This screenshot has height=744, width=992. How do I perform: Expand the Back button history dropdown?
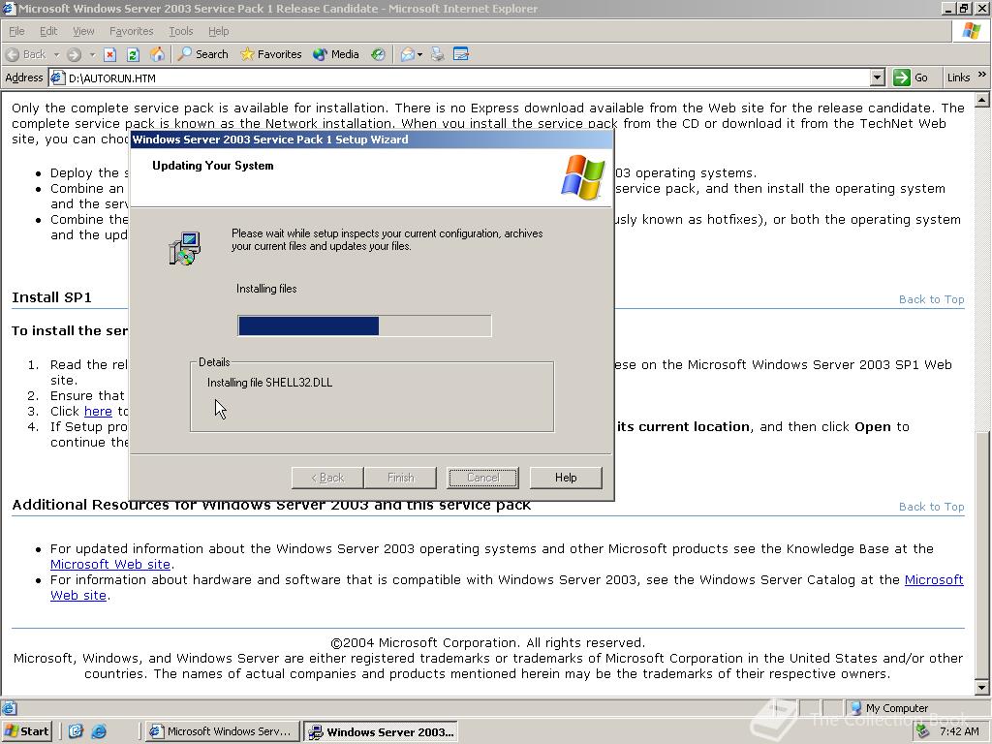point(56,54)
